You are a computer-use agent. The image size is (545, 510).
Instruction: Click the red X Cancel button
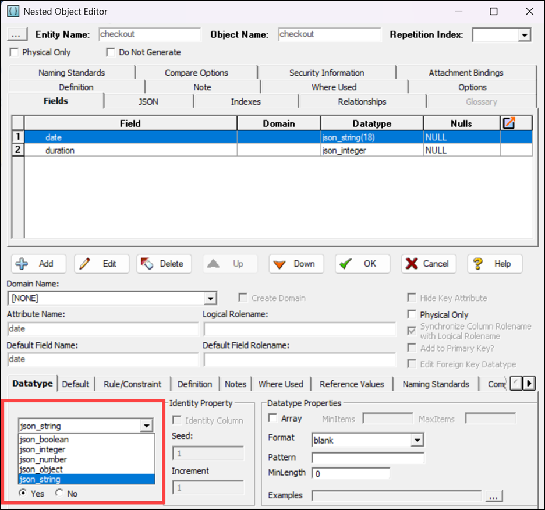coord(428,264)
